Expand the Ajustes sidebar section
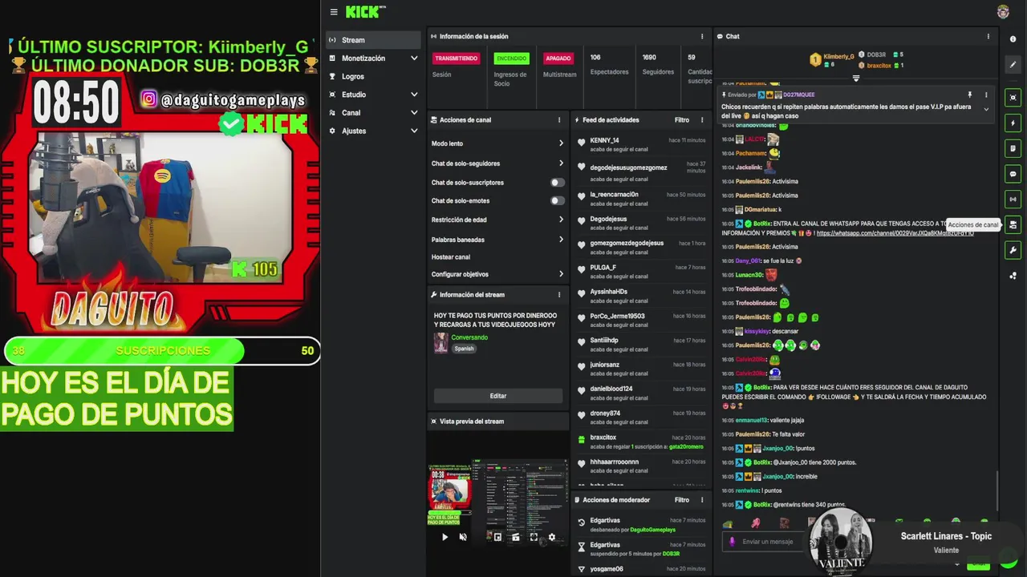This screenshot has width=1027, height=577. (414, 131)
